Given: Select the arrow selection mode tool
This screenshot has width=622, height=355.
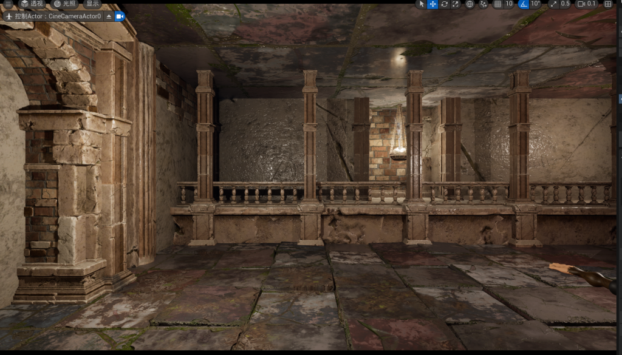Looking at the screenshot, I should (x=421, y=4).
